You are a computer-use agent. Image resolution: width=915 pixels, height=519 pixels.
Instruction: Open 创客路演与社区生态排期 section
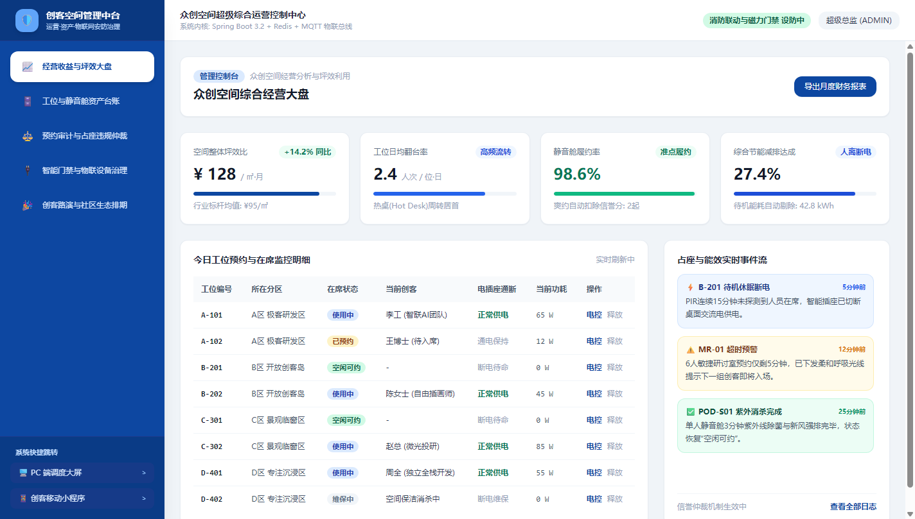point(82,205)
